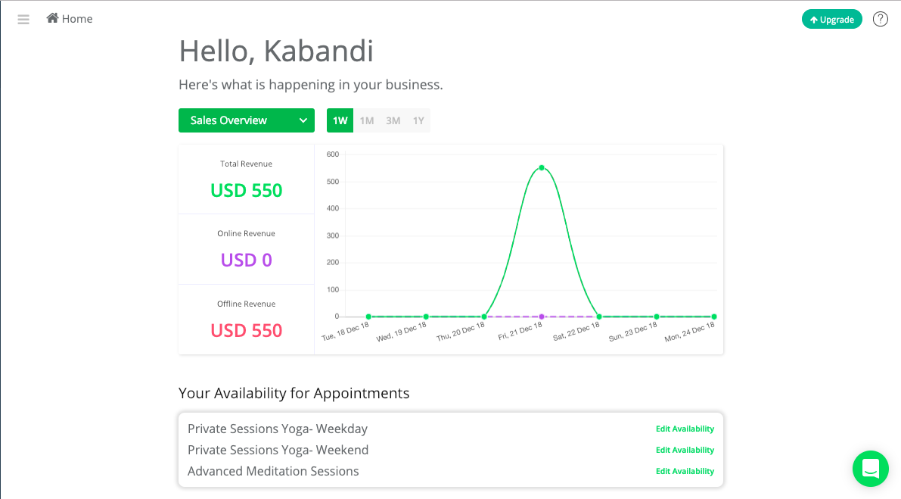Click the Online Revenue USD 0 value

(x=247, y=260)
